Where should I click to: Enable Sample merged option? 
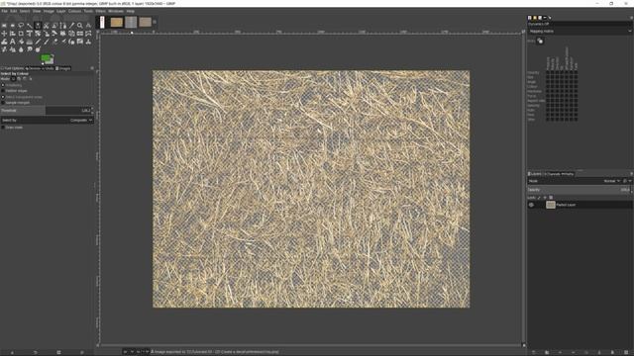click(3, 103)
